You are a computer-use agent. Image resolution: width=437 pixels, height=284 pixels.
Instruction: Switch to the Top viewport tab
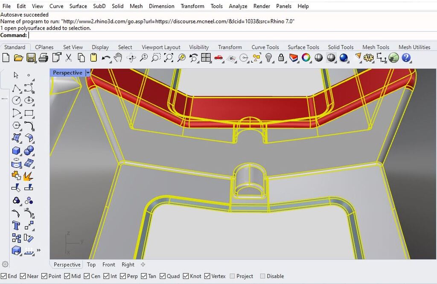tap(91, 264)
